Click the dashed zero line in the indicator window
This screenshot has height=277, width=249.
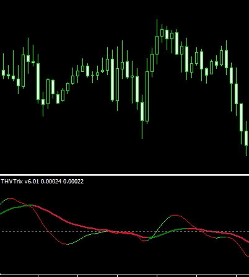pyautogui.click(x=124, y=231)
